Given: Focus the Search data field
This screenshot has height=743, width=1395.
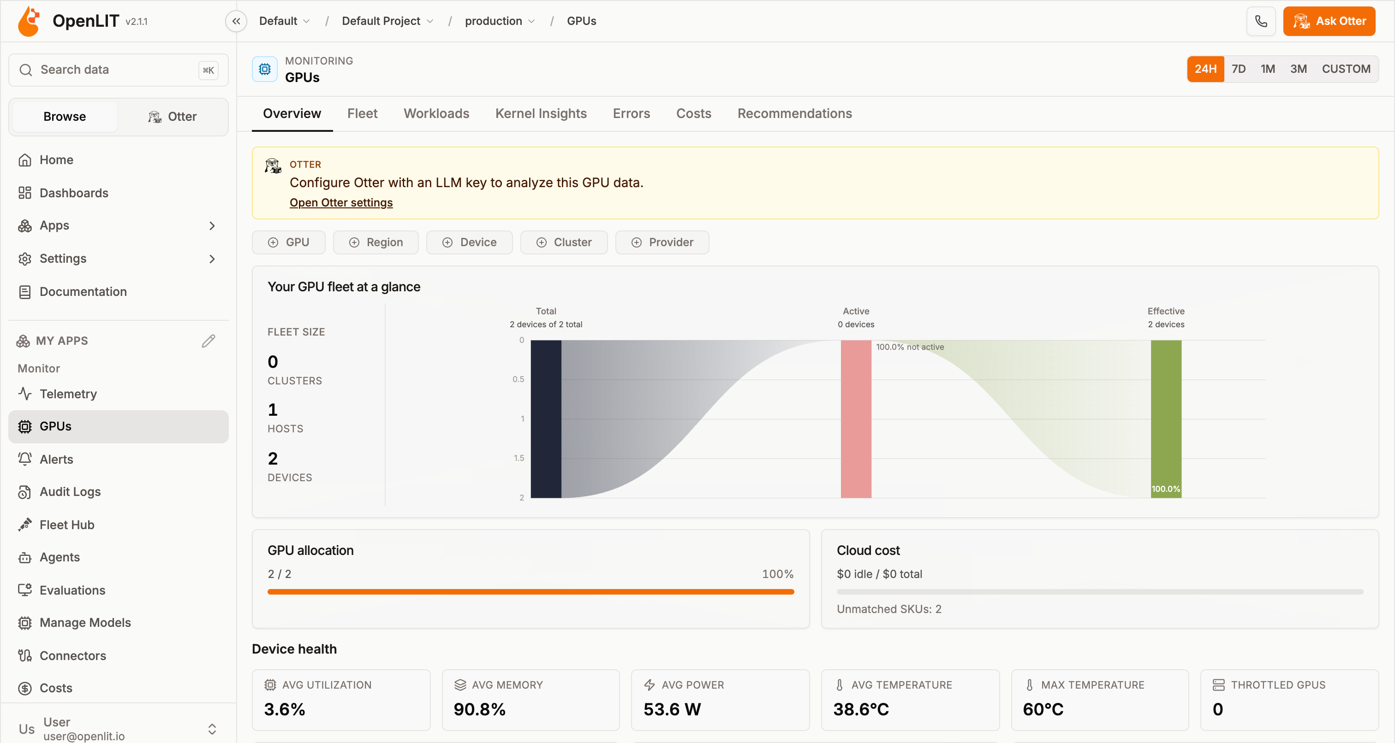Looking at the screenshot, I should 118,69.
